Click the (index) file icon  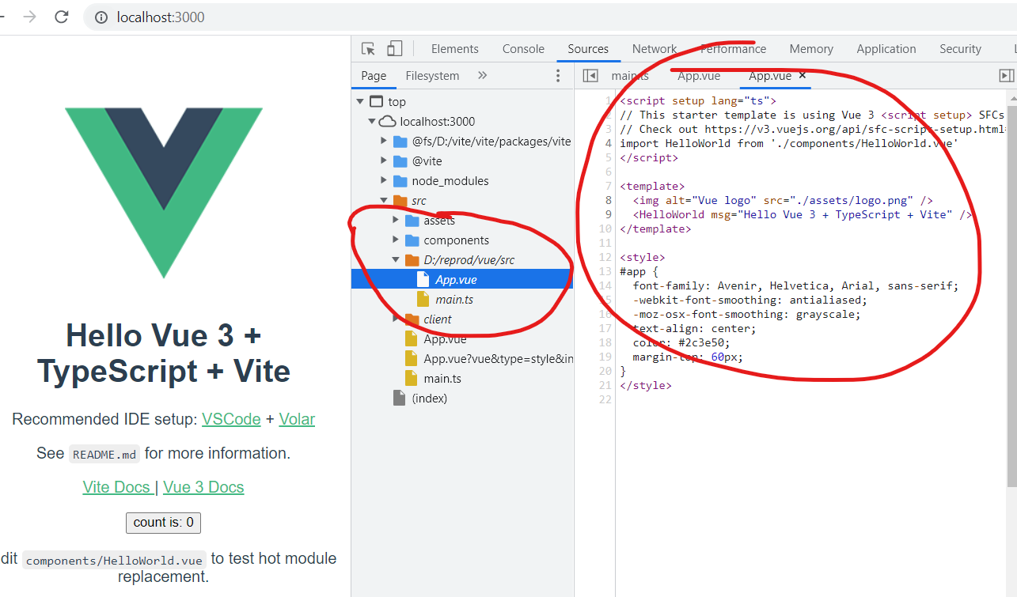(399, 399)
